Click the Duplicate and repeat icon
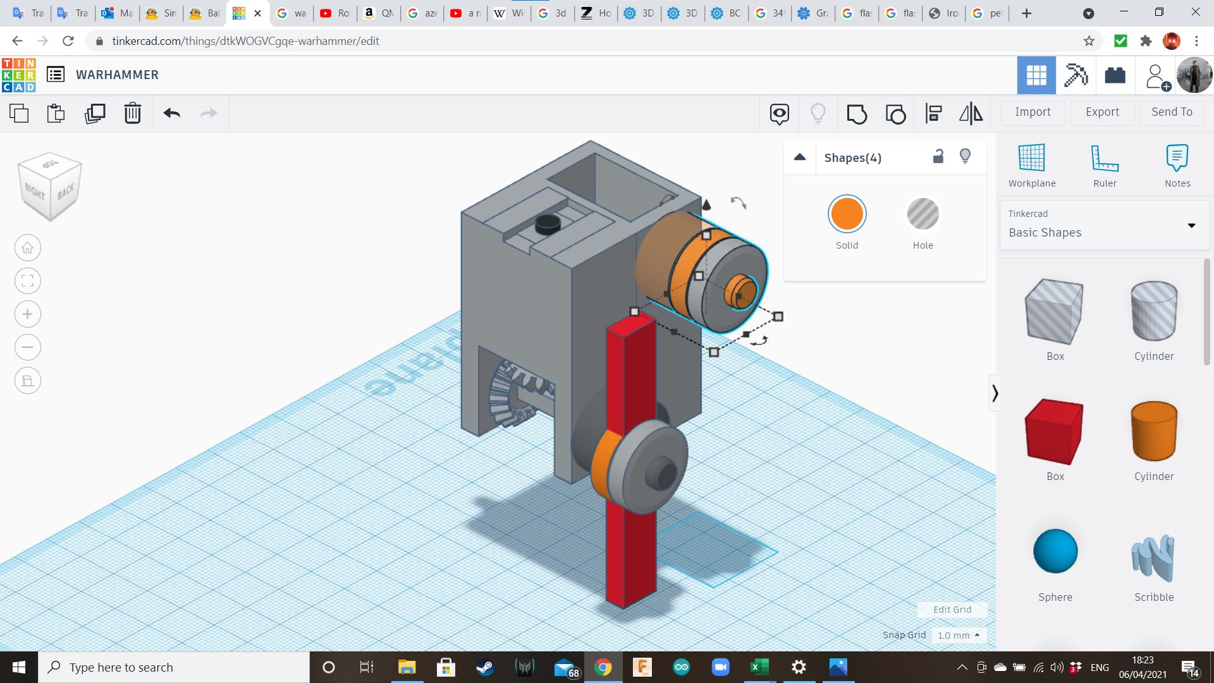The image size is (1214, 683). (95, 113)
